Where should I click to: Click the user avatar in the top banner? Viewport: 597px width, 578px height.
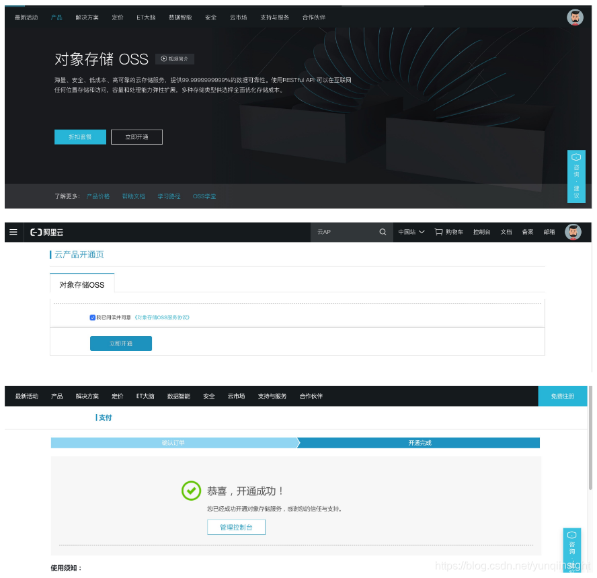575,17
